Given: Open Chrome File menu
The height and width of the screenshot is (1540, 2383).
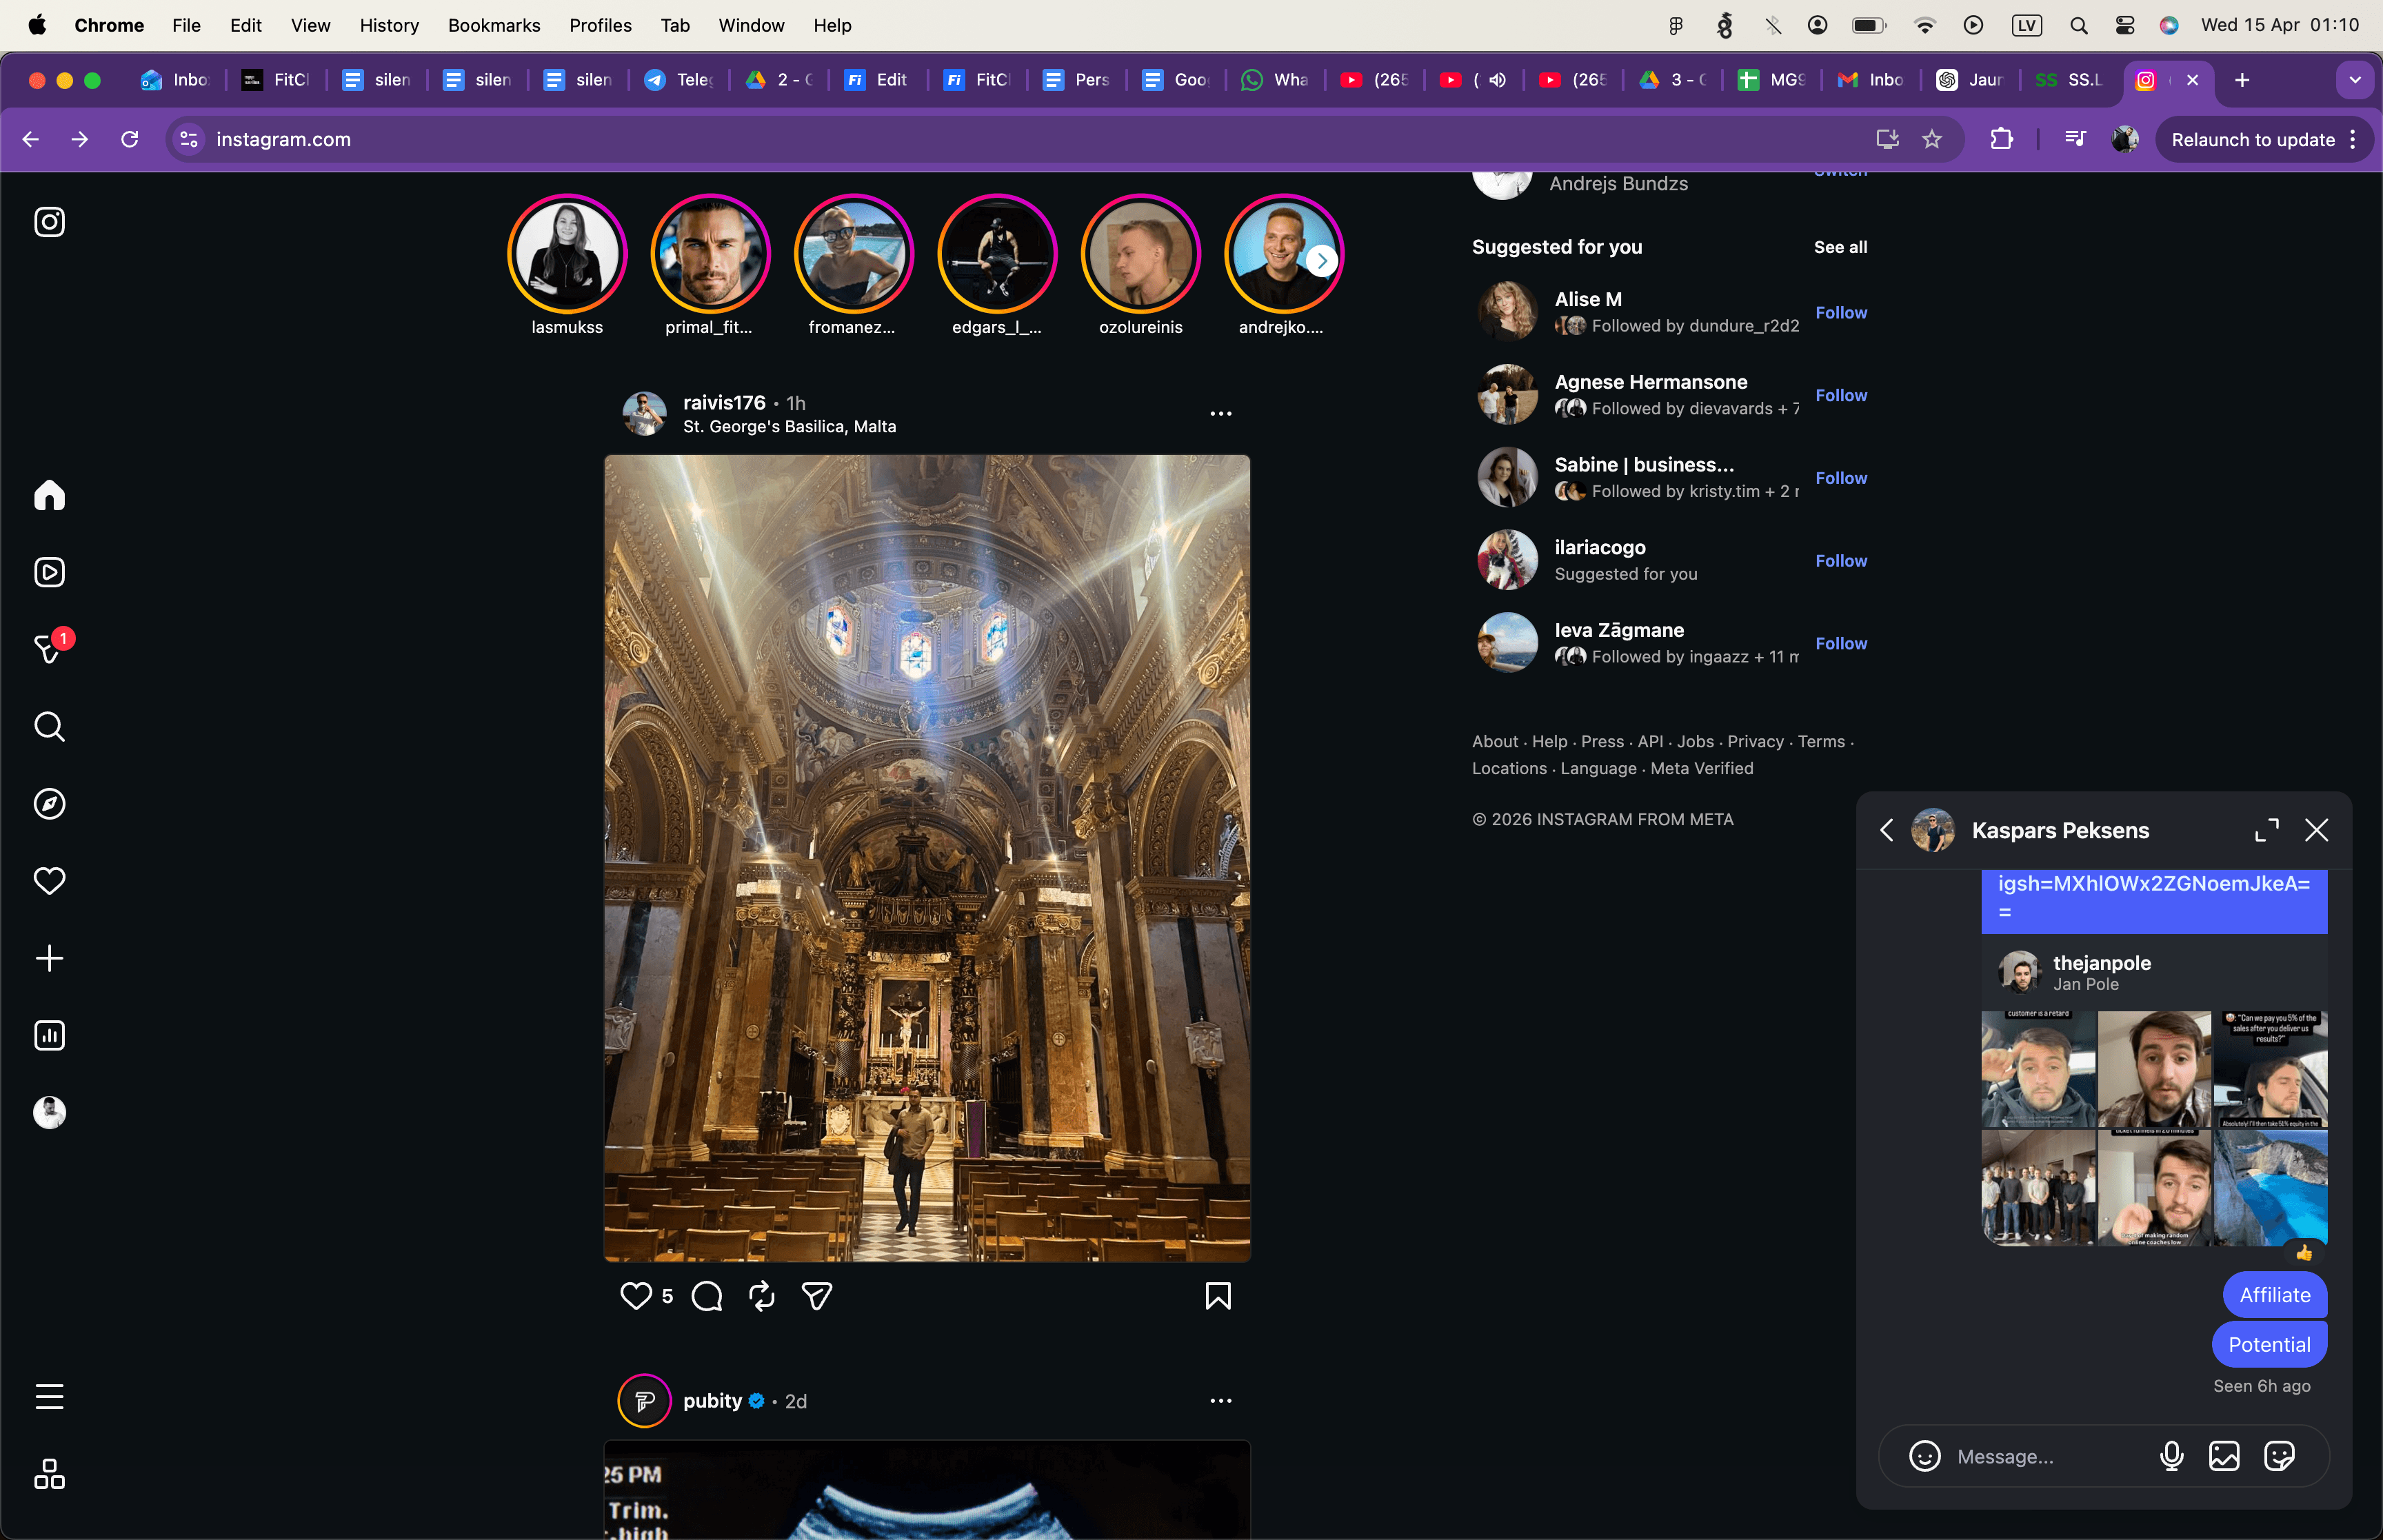Looking at the screenshot, I should (x=186, y=25).
